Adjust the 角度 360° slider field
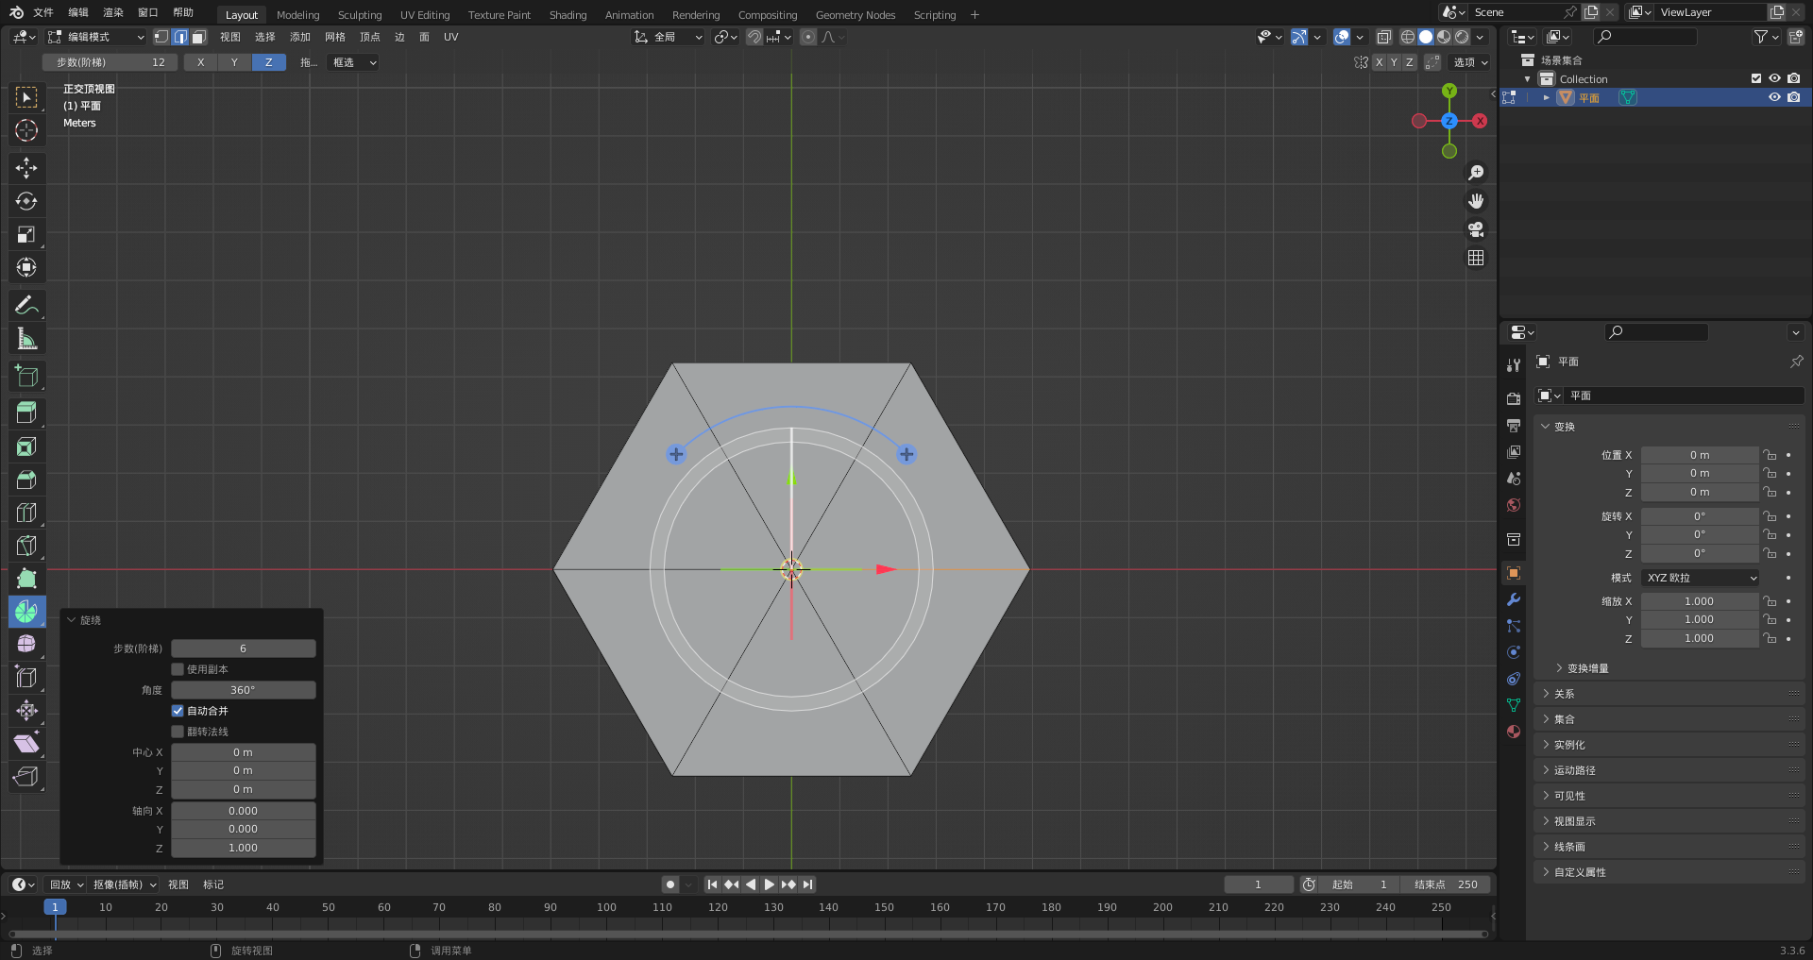Viewport: 1813px width, 960px height. (x=243, y=690)
